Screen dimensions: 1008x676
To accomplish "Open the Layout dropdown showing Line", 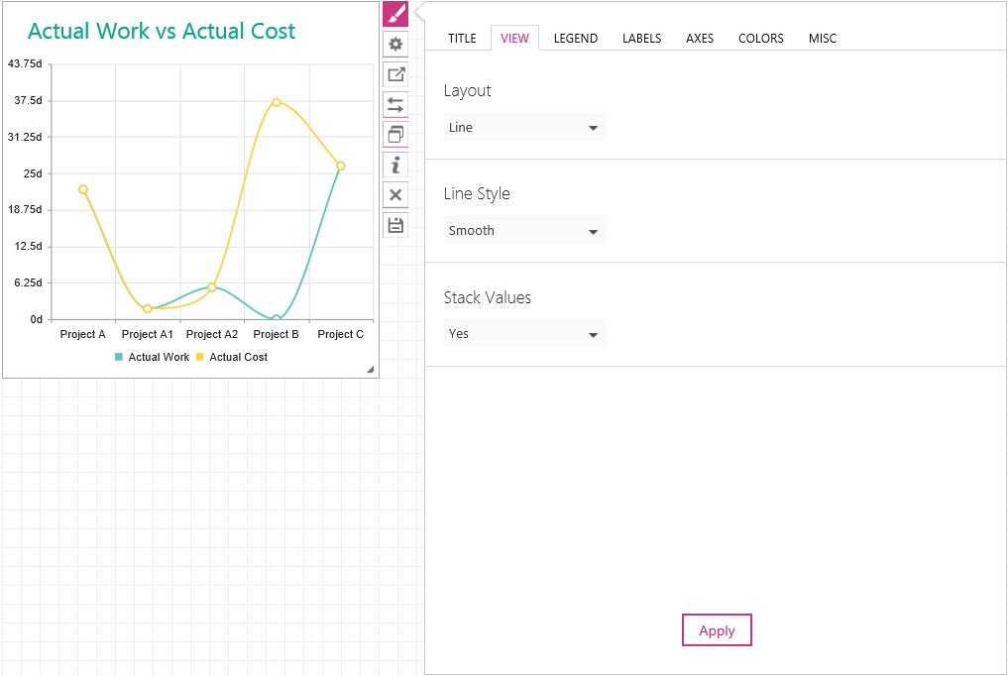I will (524, 127).
